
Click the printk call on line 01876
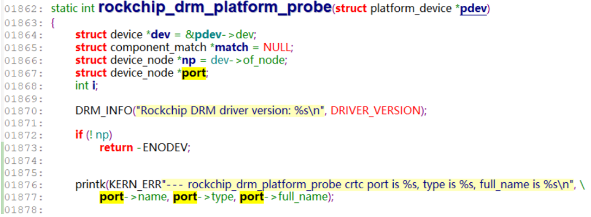(x=90, y=185)
